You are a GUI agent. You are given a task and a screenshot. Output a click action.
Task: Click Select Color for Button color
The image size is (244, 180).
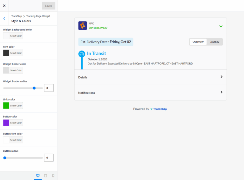pyautogui.click(x=16, y=123)
